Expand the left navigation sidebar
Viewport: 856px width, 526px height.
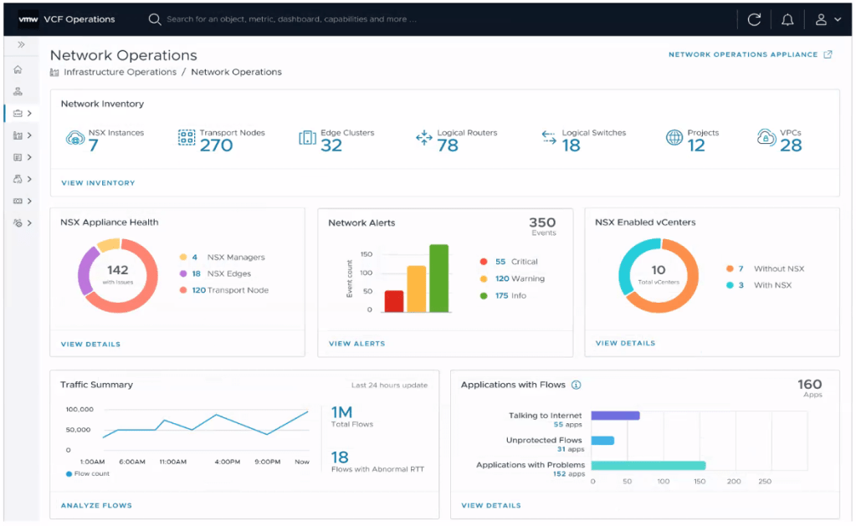tap(21, 45)
